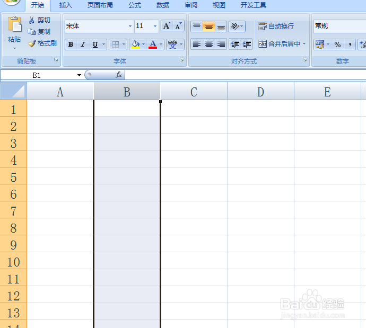Apply comma style button
366x328 pixels.
coord(350,45)
